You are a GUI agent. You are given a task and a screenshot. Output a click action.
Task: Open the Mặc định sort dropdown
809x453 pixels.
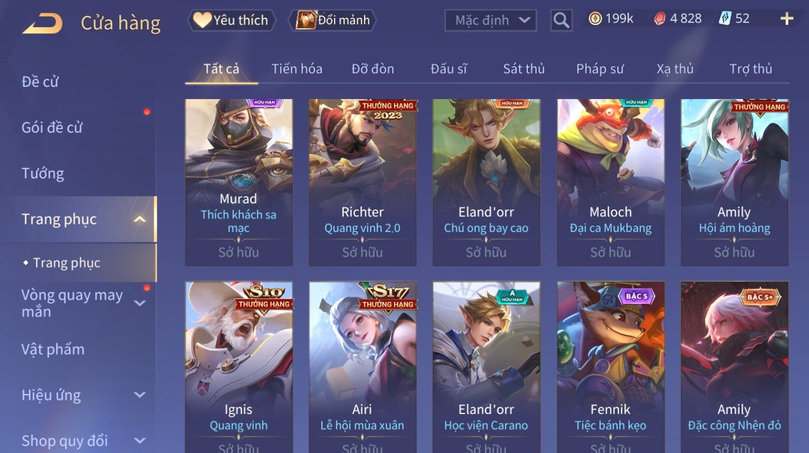490,21
